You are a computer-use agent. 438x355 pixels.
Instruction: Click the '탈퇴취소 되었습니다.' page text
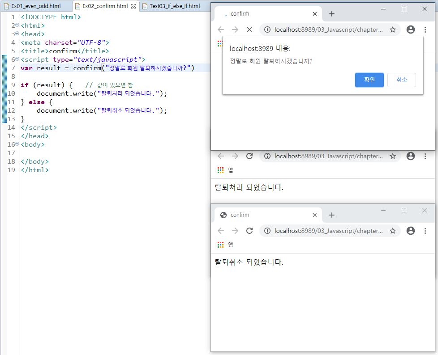point(249,262)
